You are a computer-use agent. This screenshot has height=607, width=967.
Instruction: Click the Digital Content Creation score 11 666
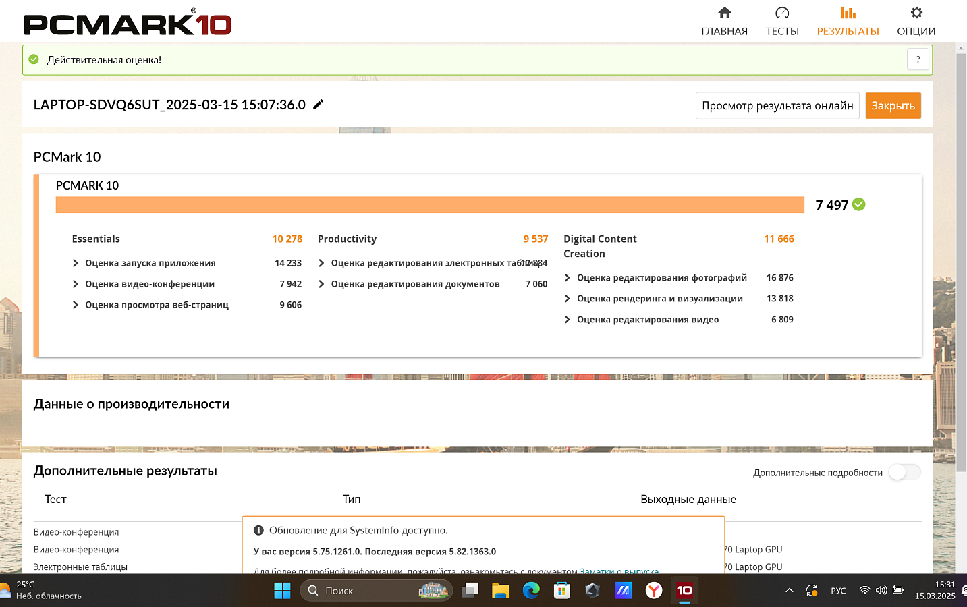click(779, 239)
